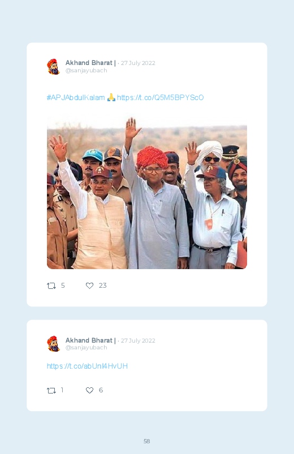Click the 27 July 2022 date on the link-only tweet

click(138, 340)
